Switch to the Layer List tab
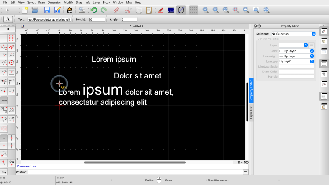 tap(251, 113)
